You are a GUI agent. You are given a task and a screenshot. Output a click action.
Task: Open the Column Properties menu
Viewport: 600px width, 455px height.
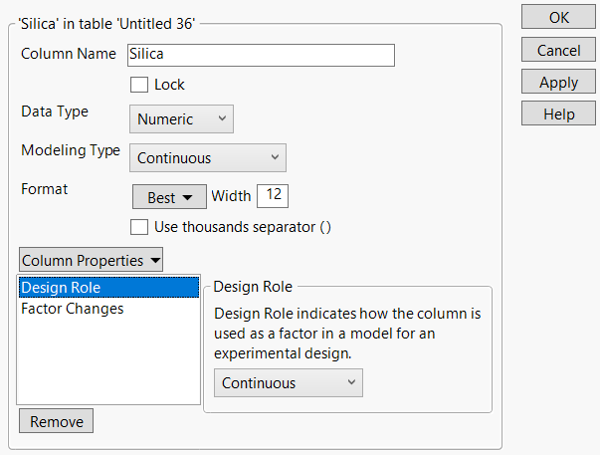(x=91, y=261)
